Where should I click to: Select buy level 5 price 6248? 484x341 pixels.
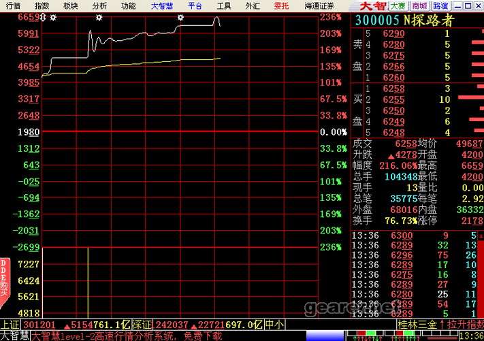point(393,133)
